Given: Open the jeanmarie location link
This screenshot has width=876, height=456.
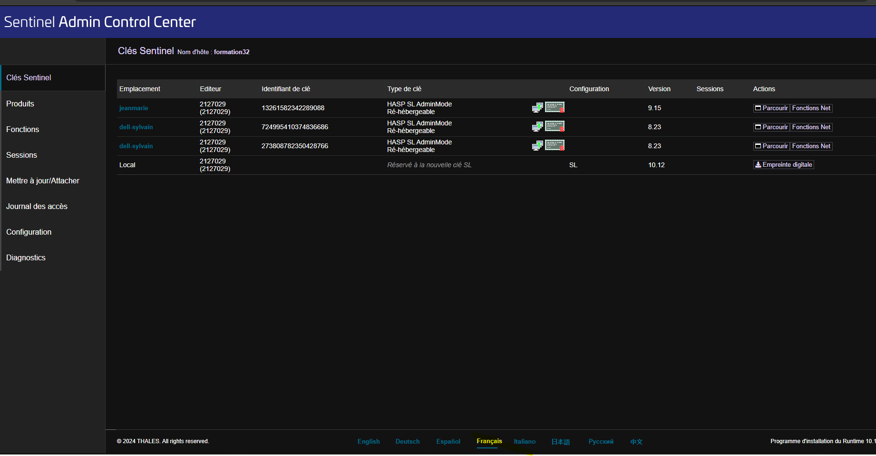Looking at the screenshot, I should [x=134, y=108].
